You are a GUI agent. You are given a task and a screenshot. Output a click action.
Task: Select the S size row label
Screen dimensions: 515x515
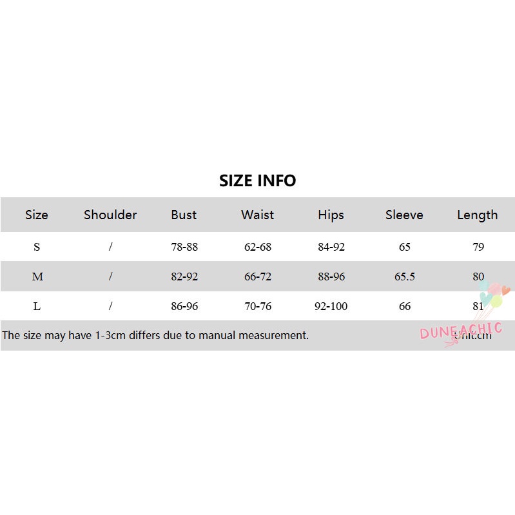point(37,247)
